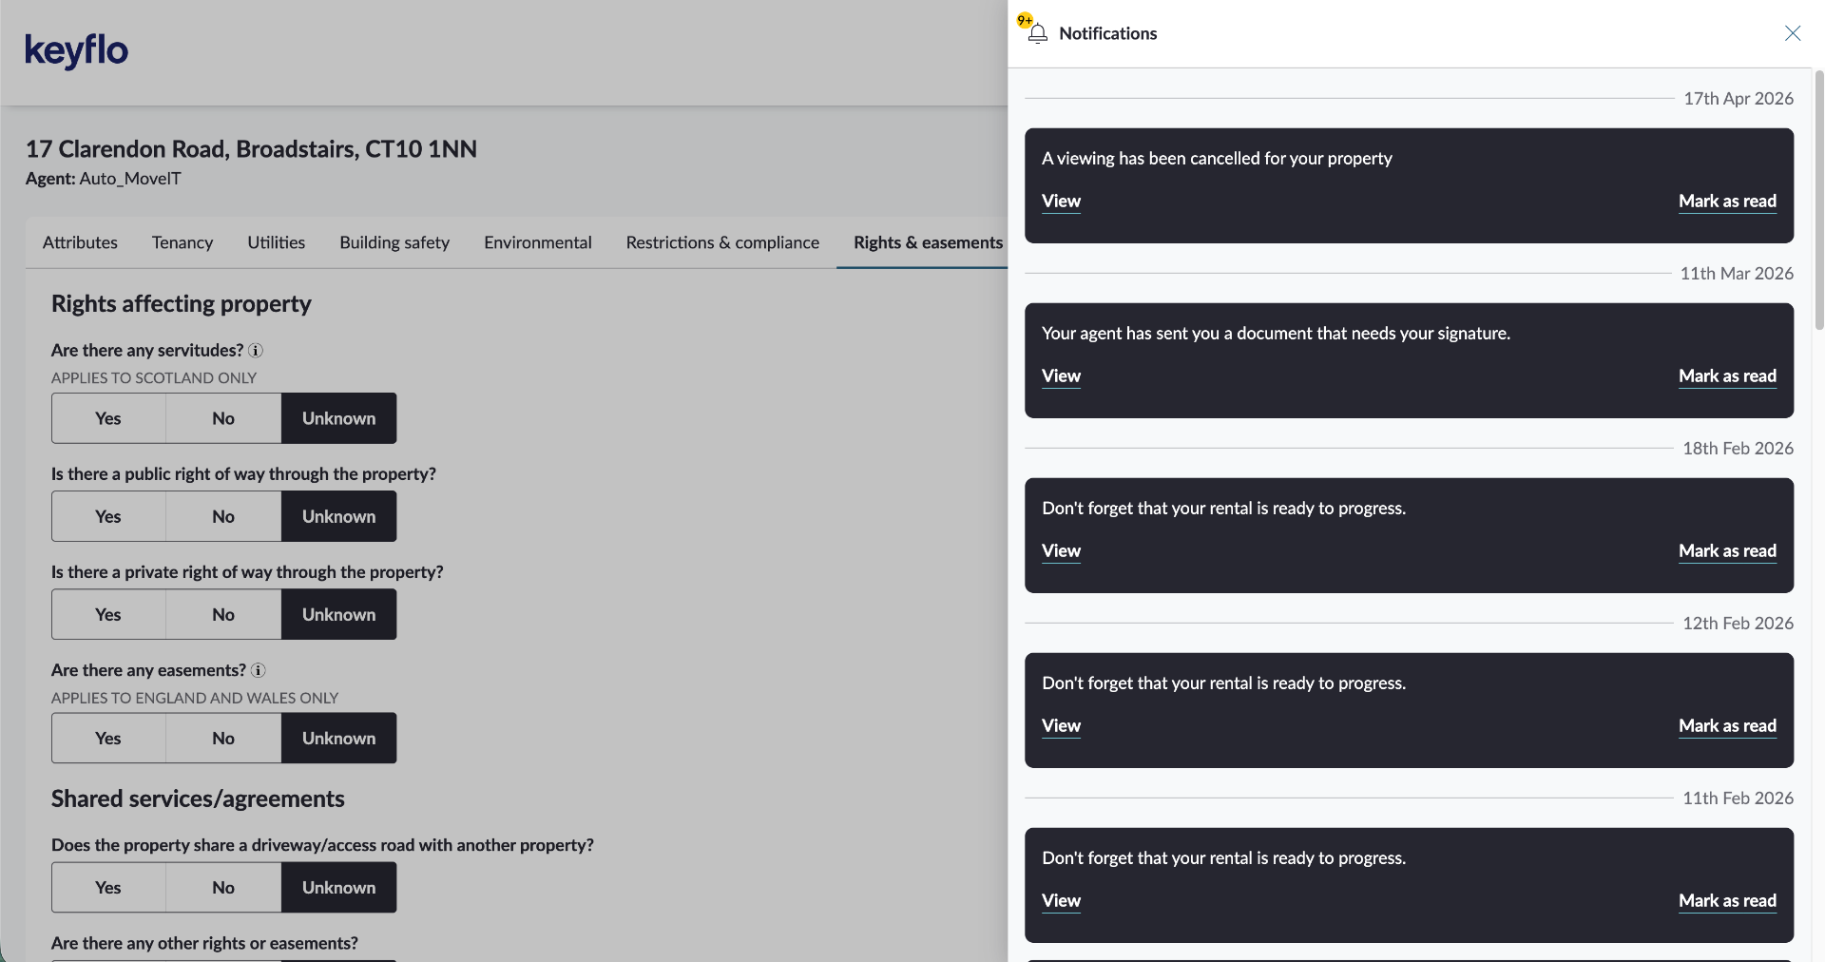
Task: Click the 'Shared services/agreements' heading
Action: [x=198, y=799]
